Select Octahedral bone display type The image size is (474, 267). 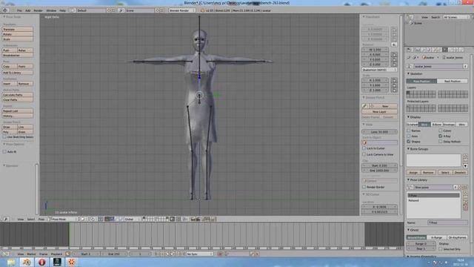tap(412, 125)
